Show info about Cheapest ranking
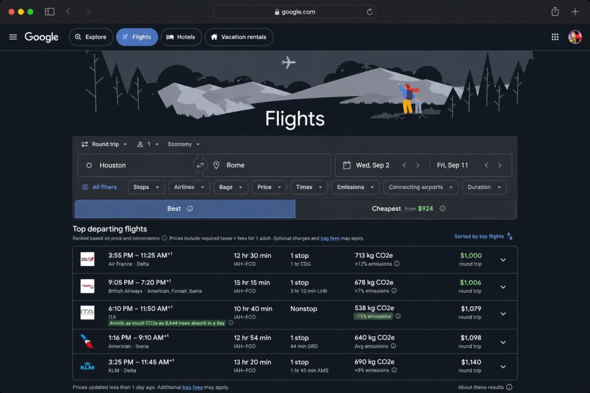Screen dimensions: 590x393 pyautogui.click(x=442, y=208)
